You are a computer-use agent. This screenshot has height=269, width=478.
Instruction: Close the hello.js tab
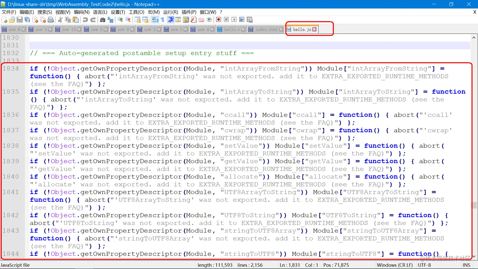coord(314,29)
